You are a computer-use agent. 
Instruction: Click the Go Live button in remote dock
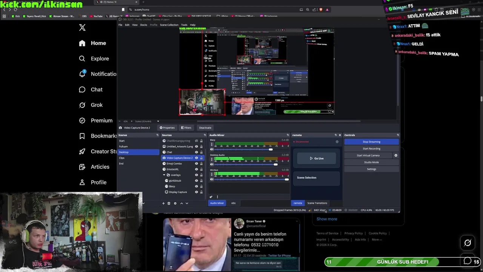tap(317, 158)
